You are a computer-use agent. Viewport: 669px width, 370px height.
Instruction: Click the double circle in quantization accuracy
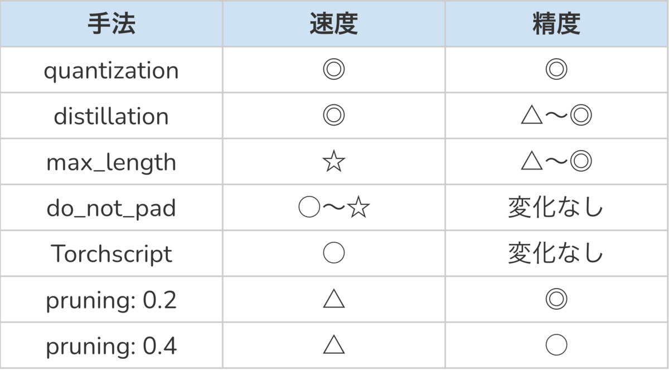[x=556, y=70]
